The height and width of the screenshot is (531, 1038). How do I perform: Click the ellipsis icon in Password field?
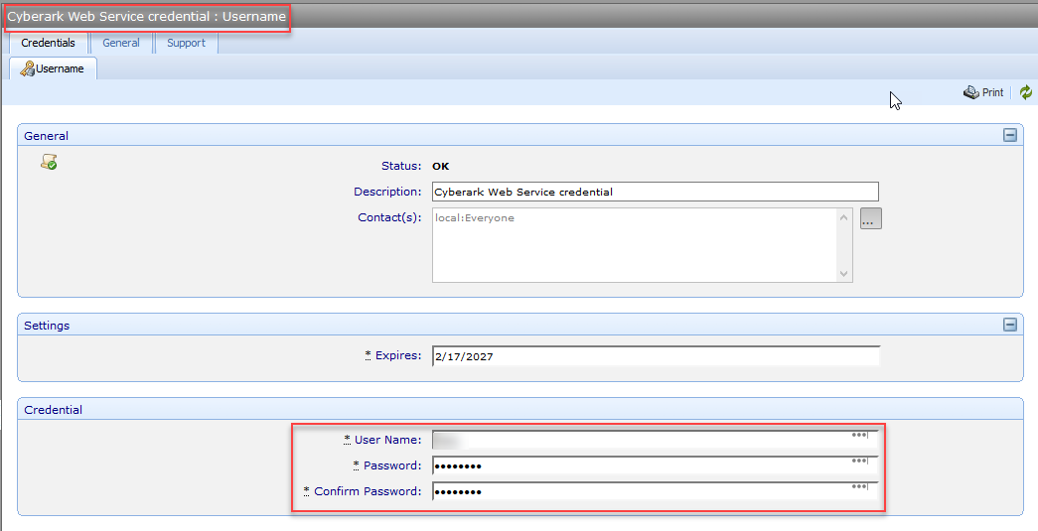click(x=860, y=461)
